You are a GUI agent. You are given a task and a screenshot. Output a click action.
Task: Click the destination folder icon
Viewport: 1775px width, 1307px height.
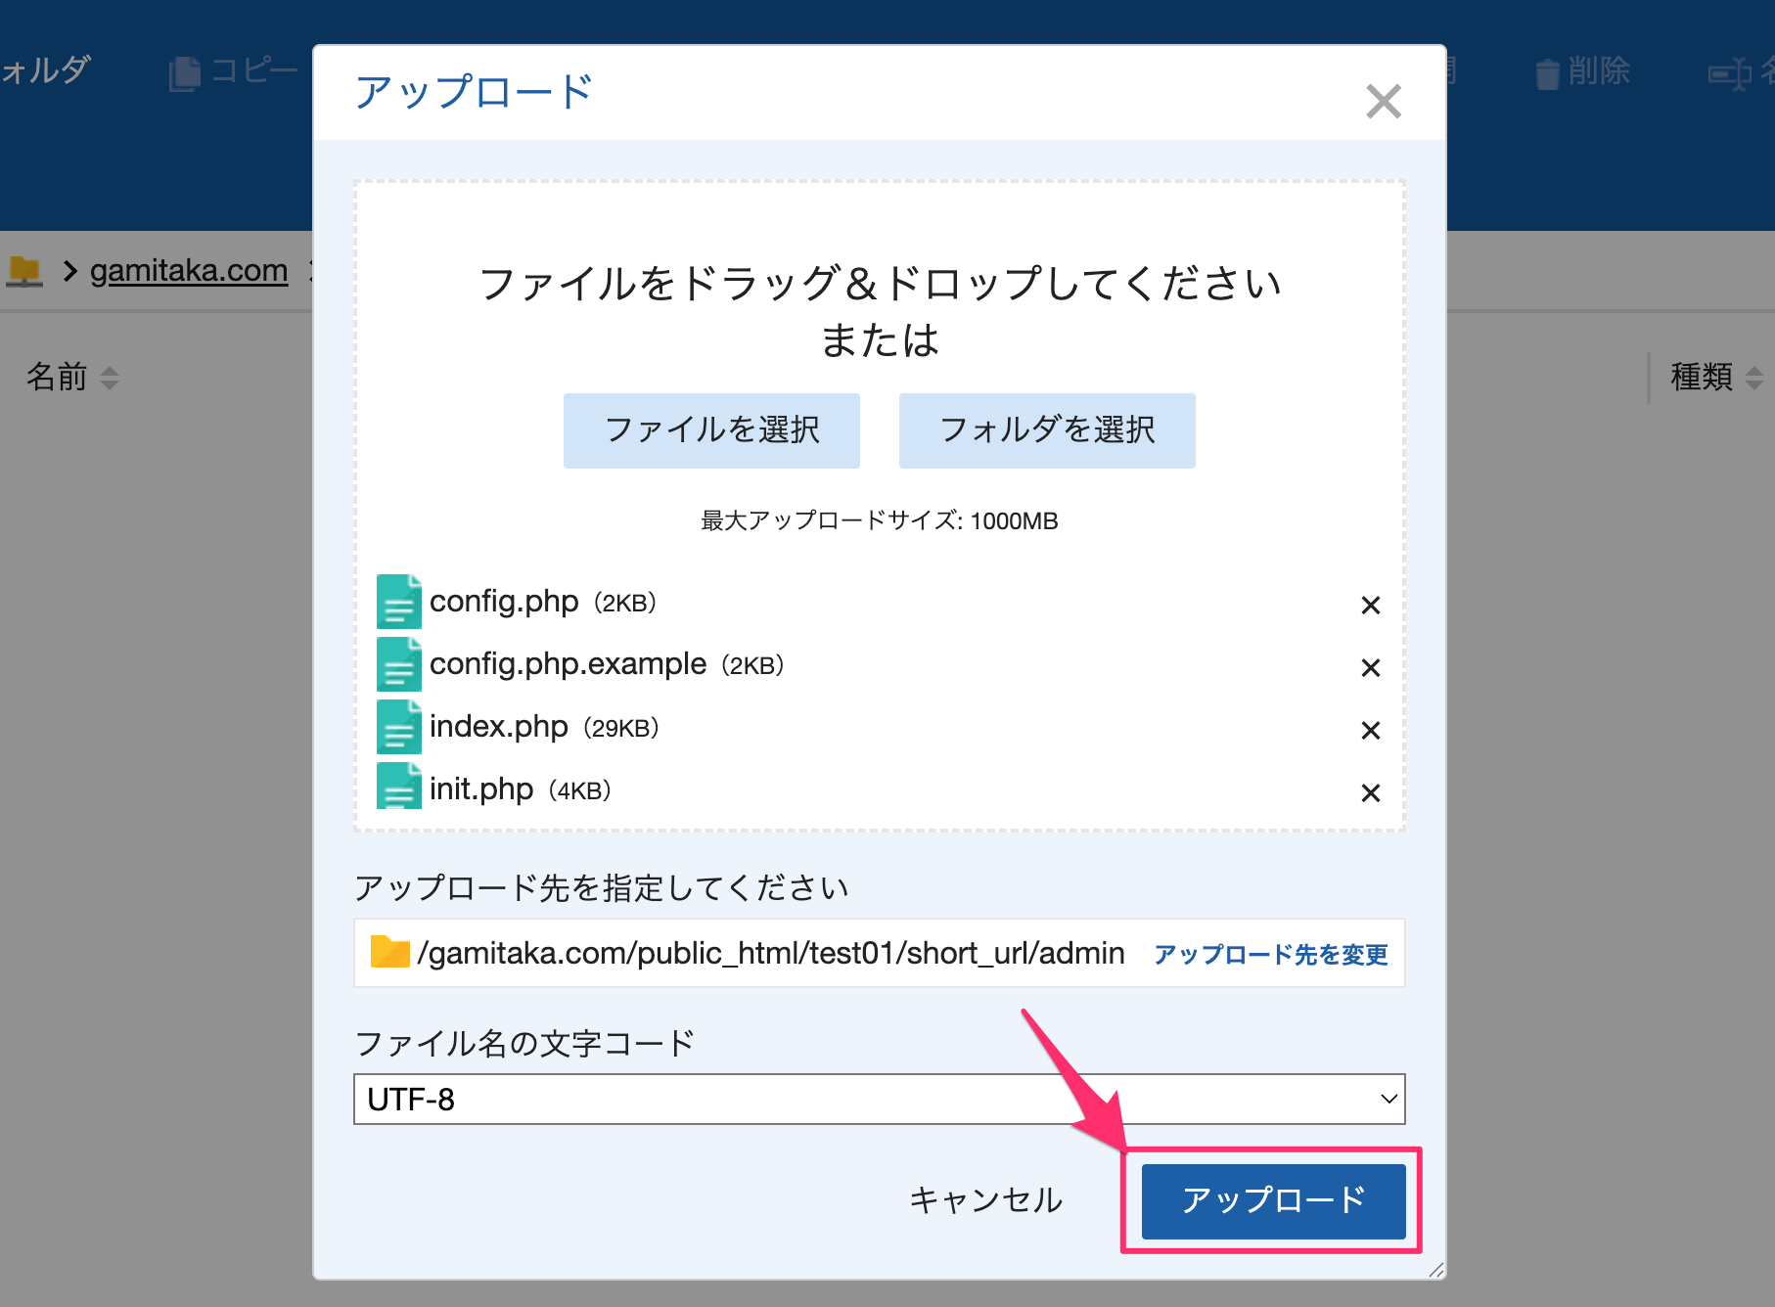(389, 952)
